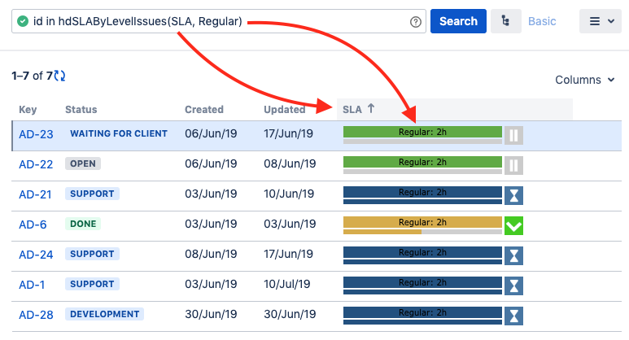Click the hourglass icon on AD-21 SLA

pos(513,195)
